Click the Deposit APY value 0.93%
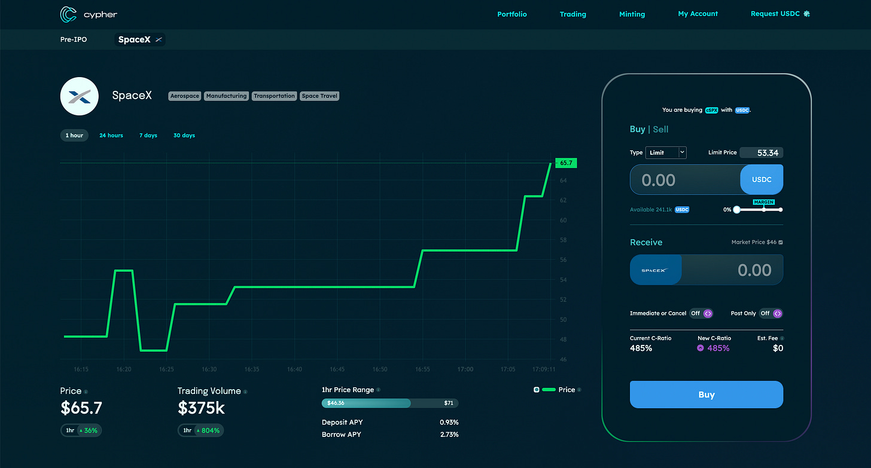The image size is (871, 468). click(449, 423)
